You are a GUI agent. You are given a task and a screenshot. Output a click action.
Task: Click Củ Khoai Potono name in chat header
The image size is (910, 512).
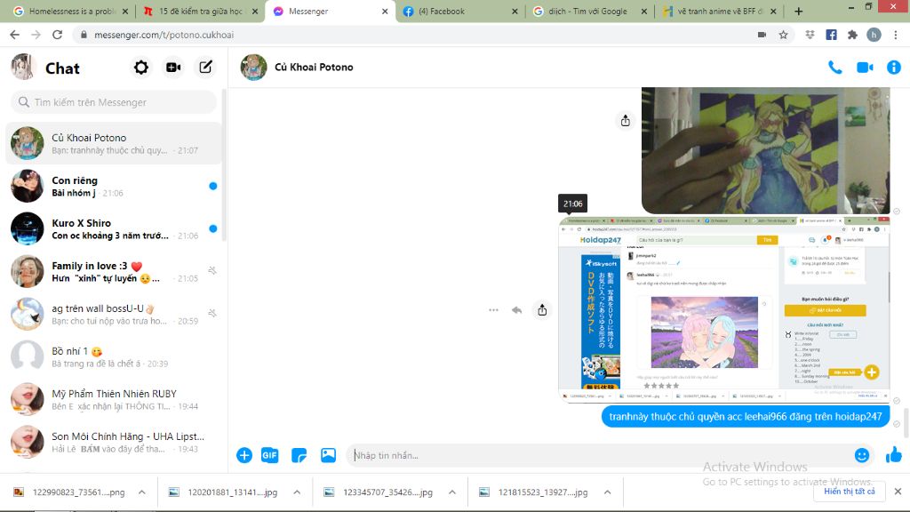[314, 68]
